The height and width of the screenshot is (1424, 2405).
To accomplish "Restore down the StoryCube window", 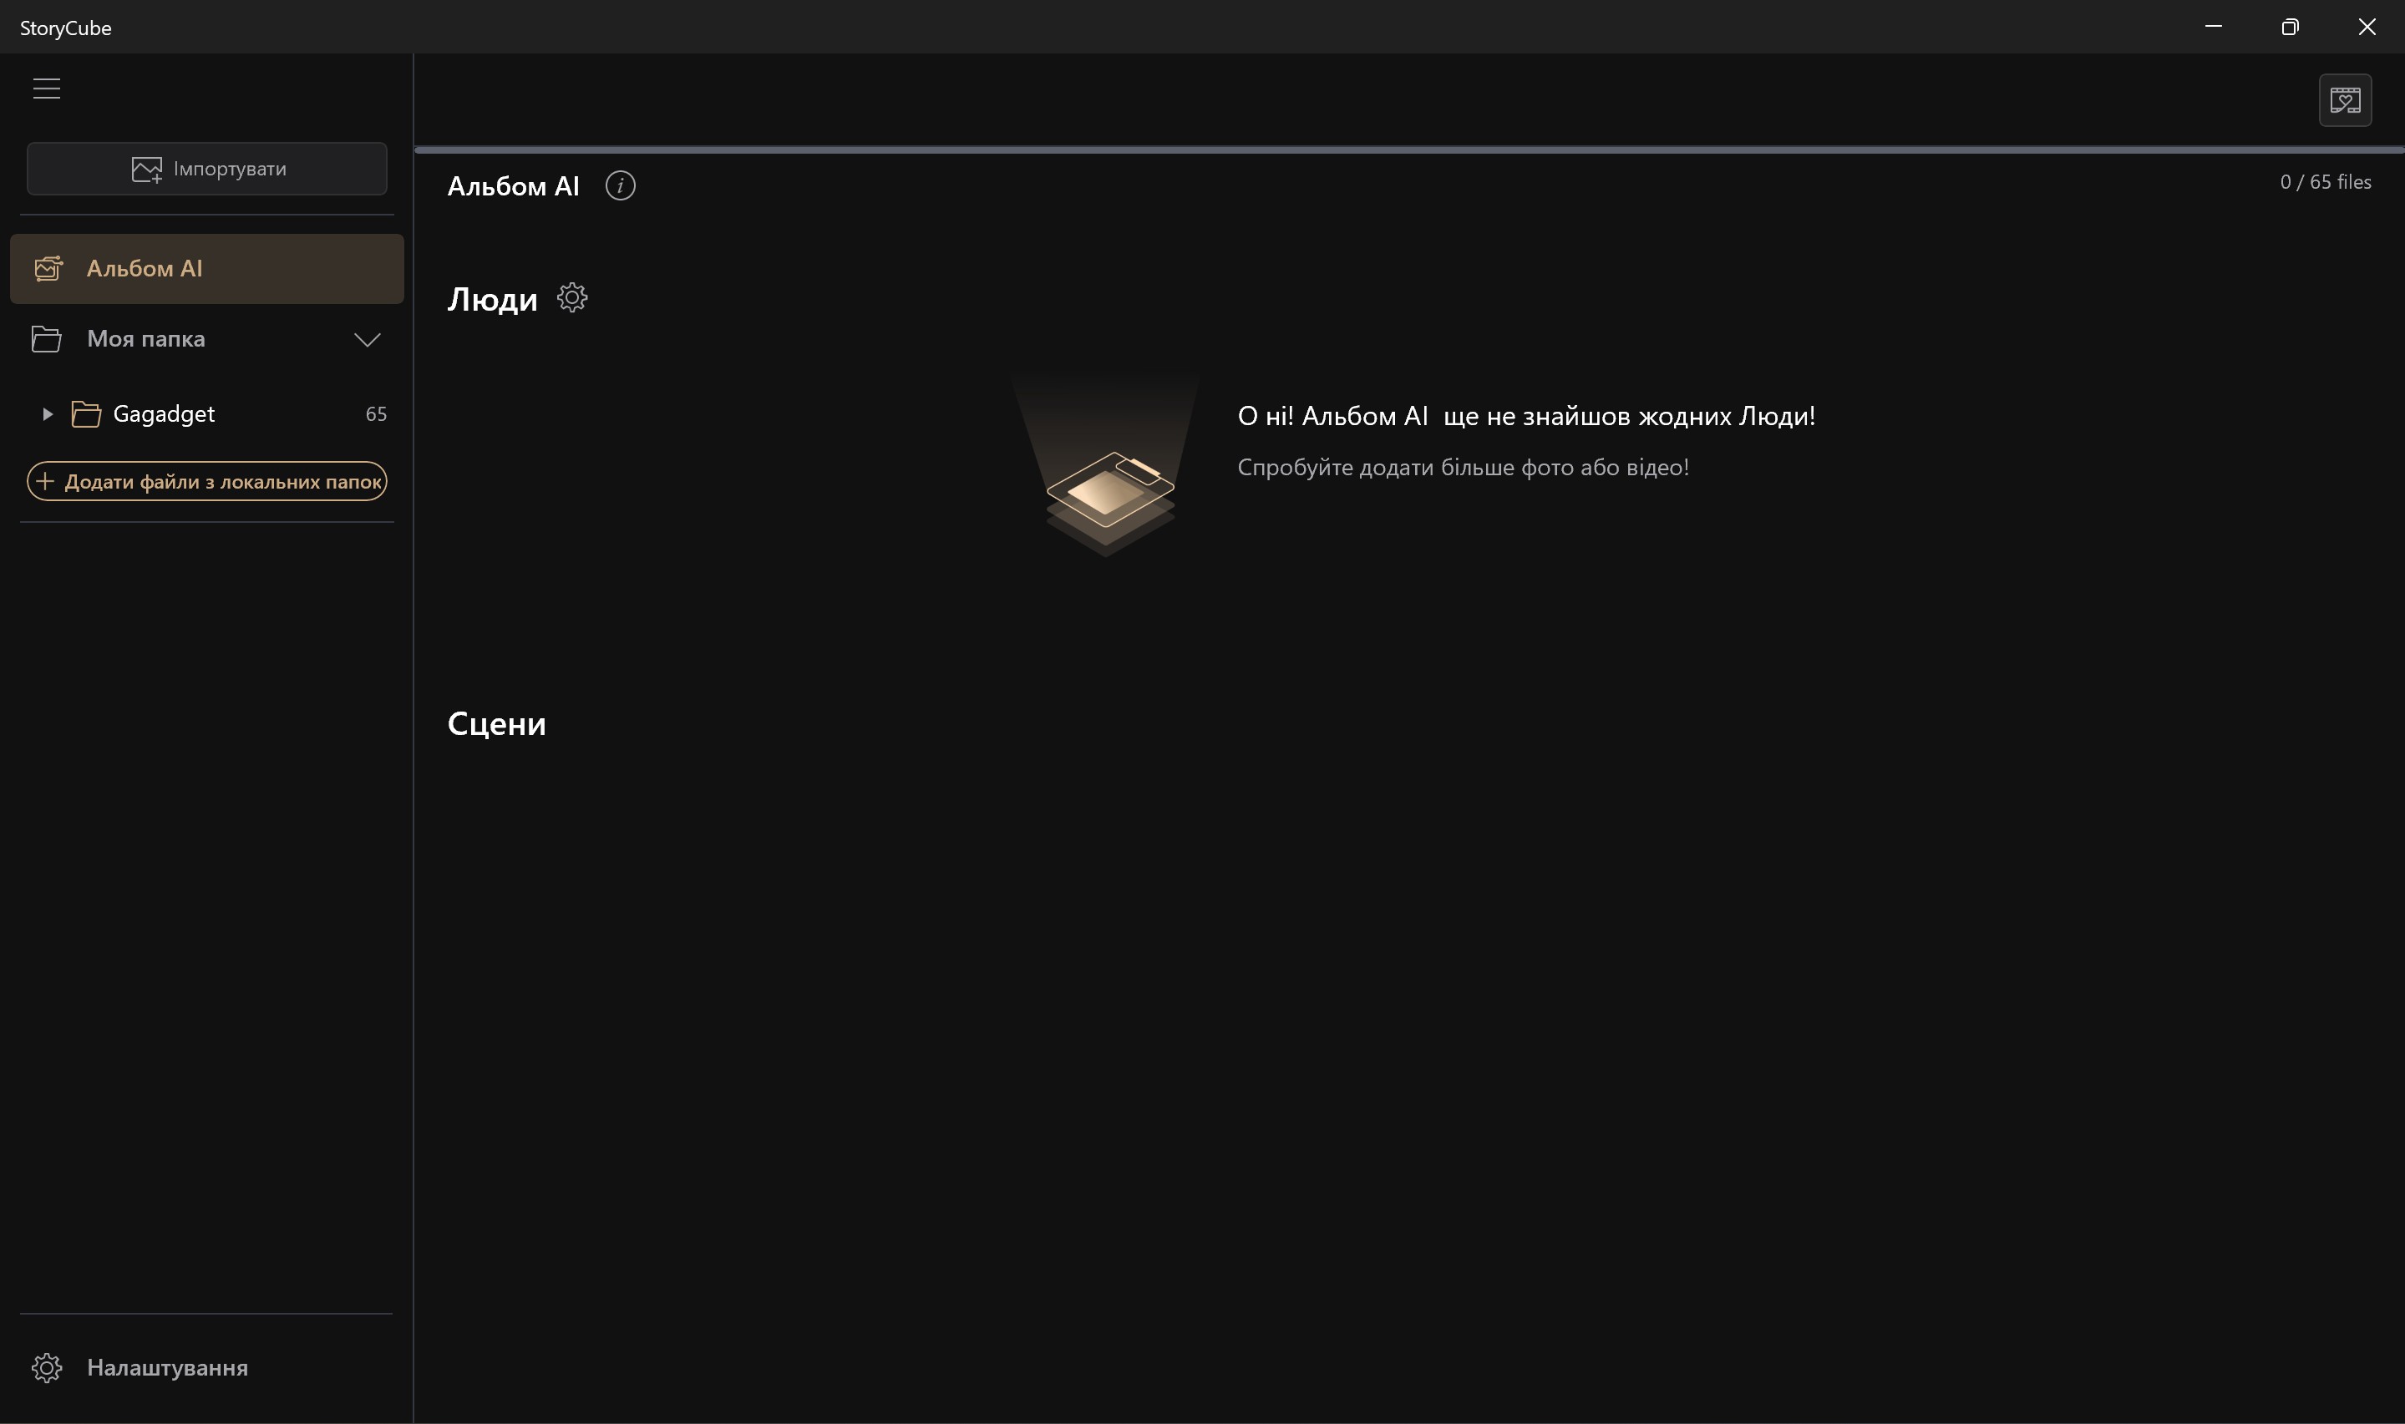I will 2290,27.
